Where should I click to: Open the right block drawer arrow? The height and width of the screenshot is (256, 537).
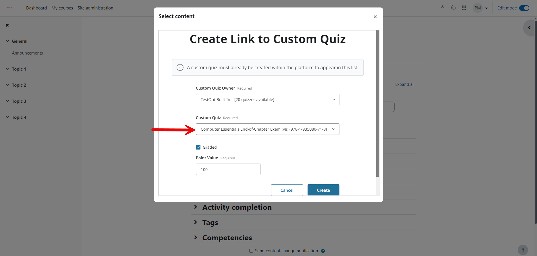[x=530, y=28]
